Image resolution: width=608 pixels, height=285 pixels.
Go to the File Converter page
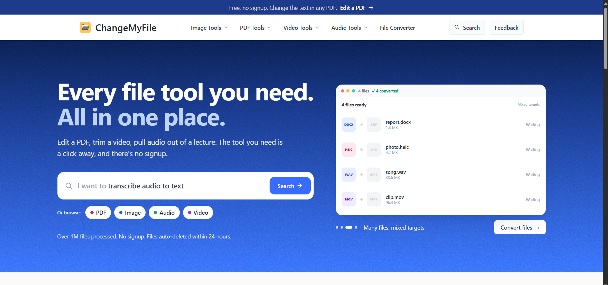tap(397, 28)
